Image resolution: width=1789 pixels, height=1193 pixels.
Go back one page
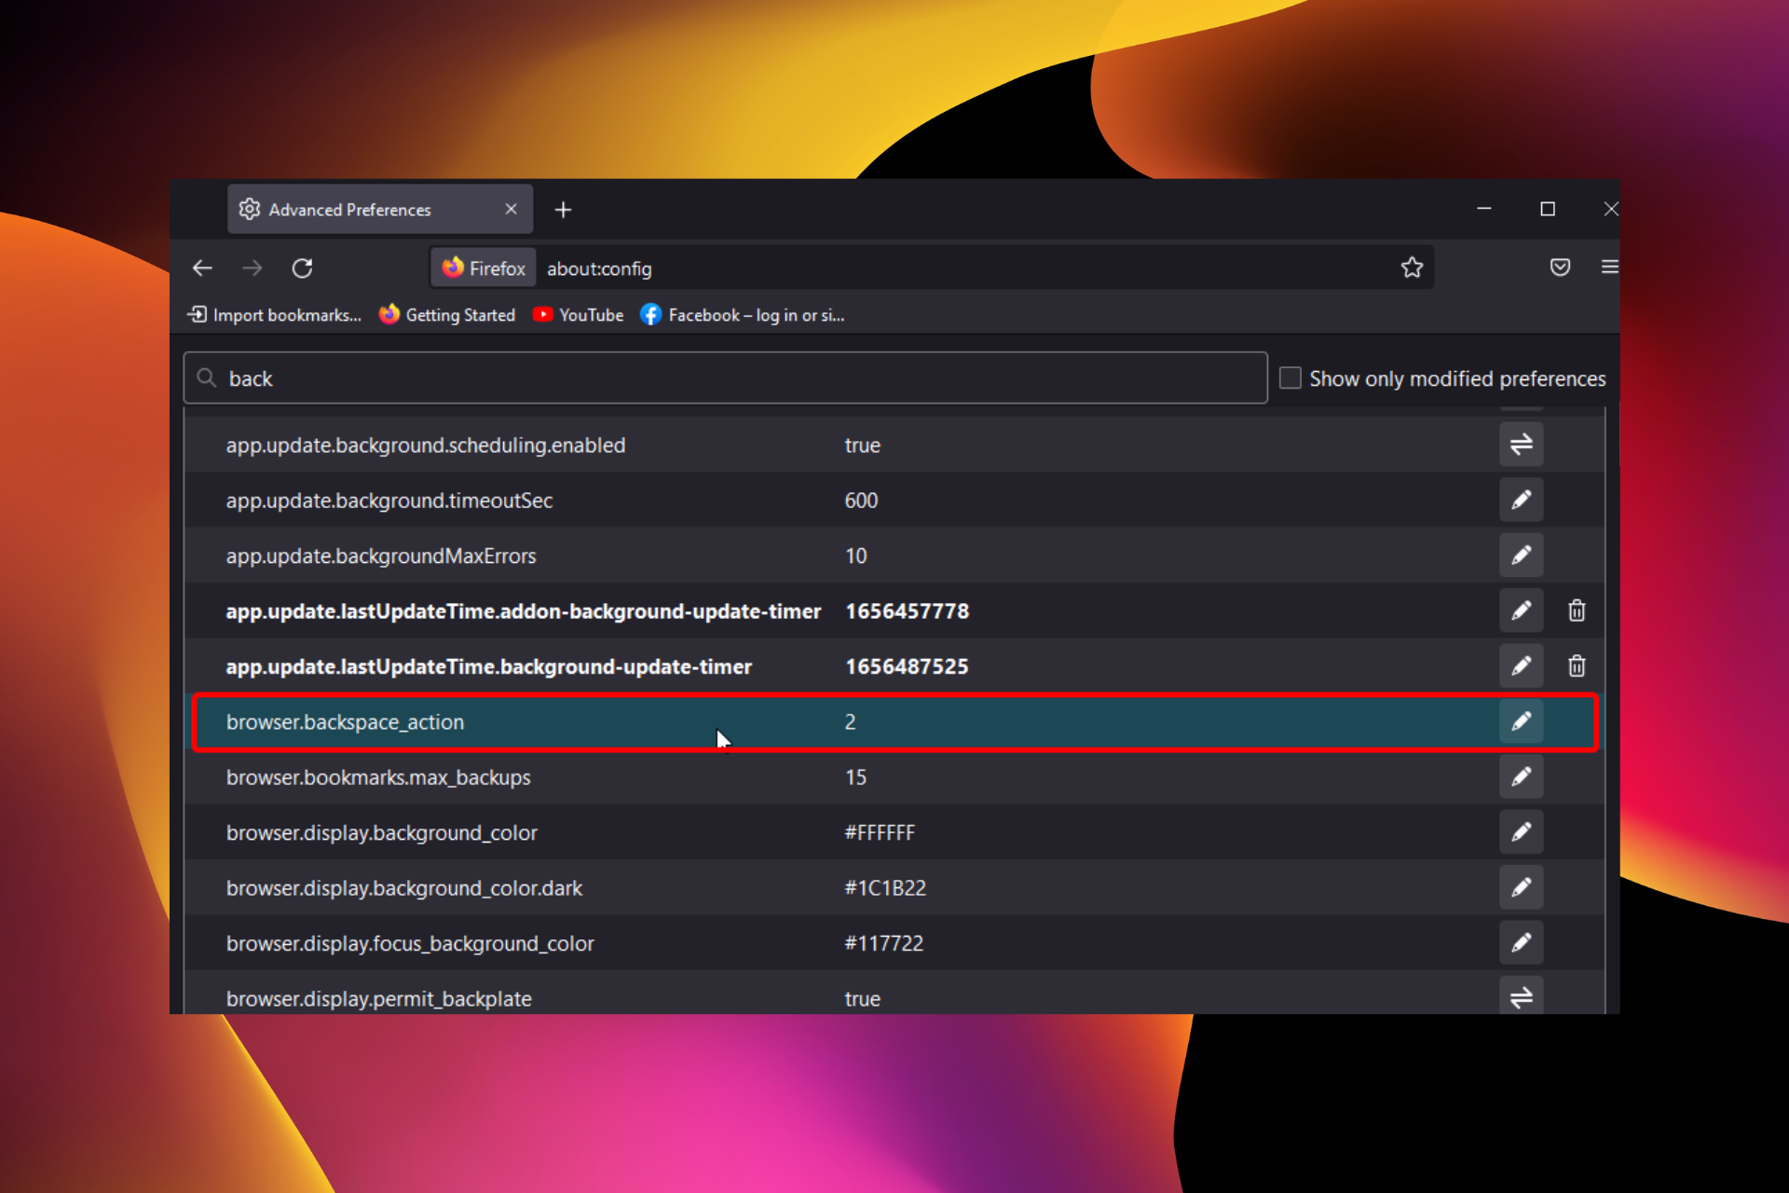pyautogui.click(x=202, y=268)
